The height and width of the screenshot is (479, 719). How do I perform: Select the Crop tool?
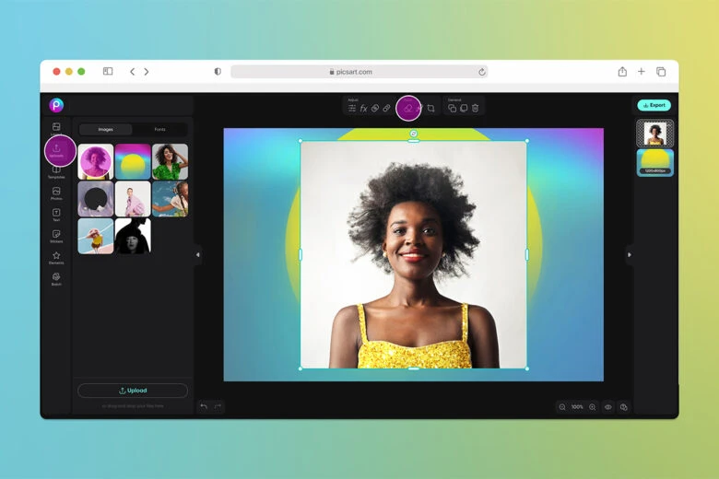tap(430, 109)
